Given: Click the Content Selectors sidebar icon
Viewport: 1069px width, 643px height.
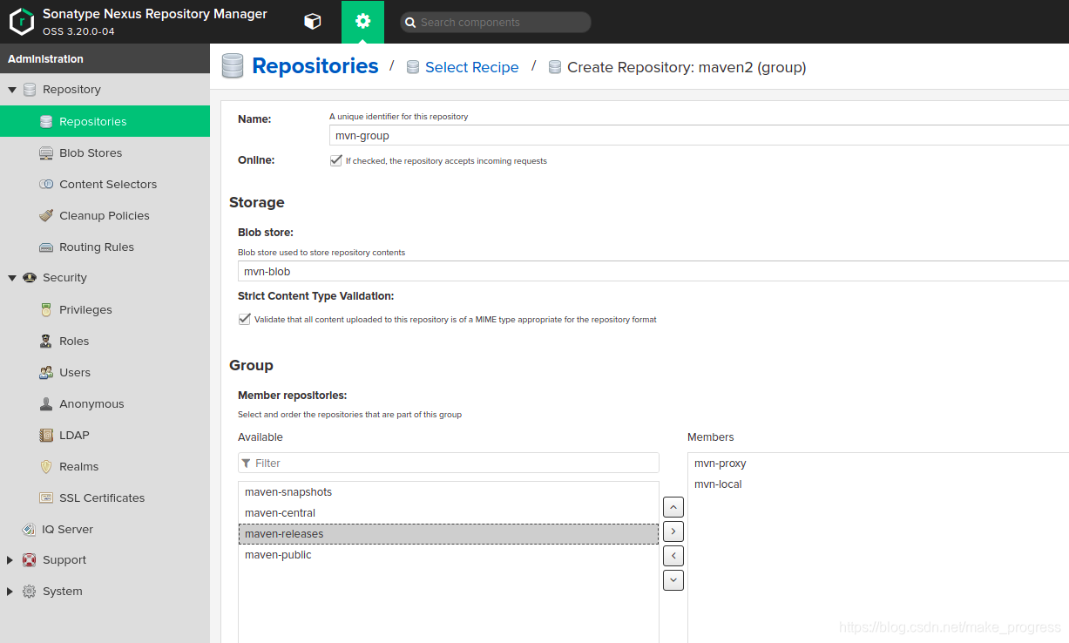Looking at the screenshot, I should [46, 184].
